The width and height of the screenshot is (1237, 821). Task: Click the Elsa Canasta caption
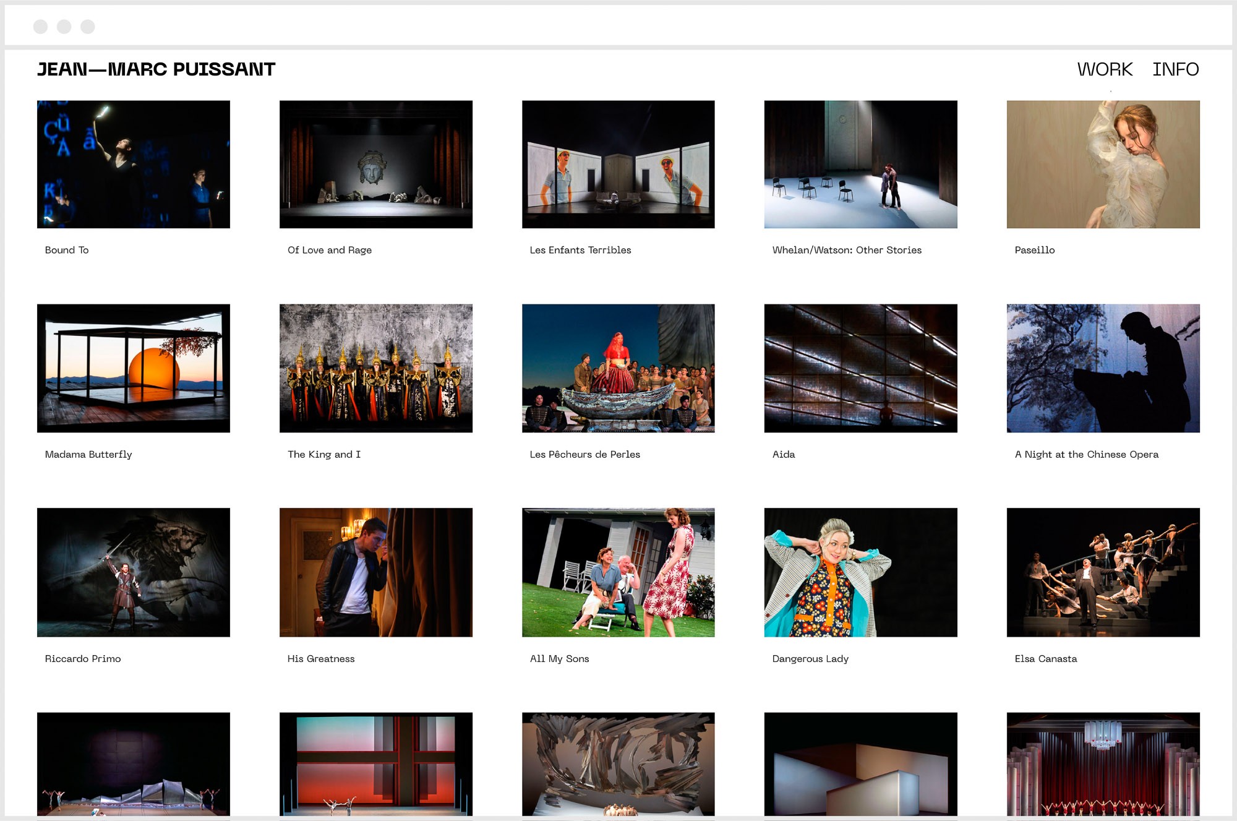coord(1046,659)
